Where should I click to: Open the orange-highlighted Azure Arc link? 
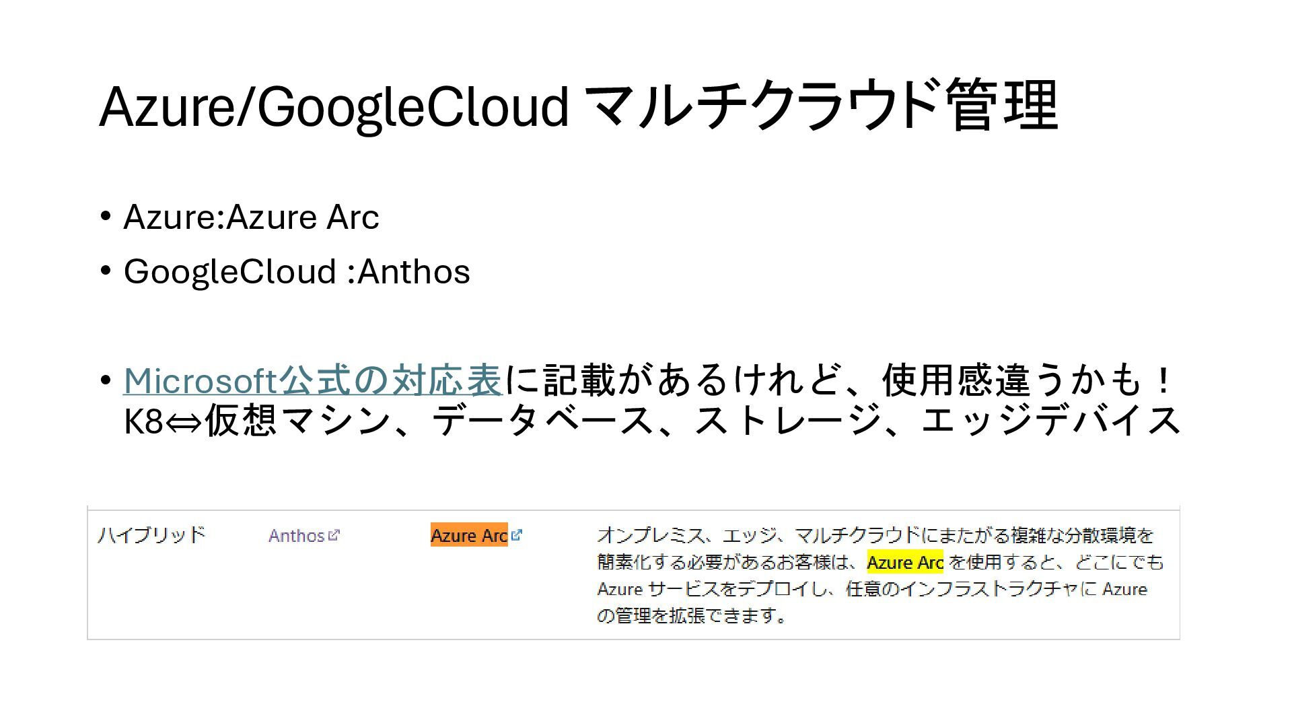[469, 535]
